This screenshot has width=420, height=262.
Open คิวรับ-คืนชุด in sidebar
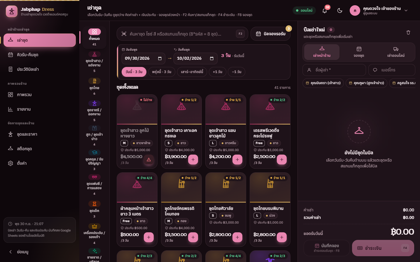[x=40, y=55]
